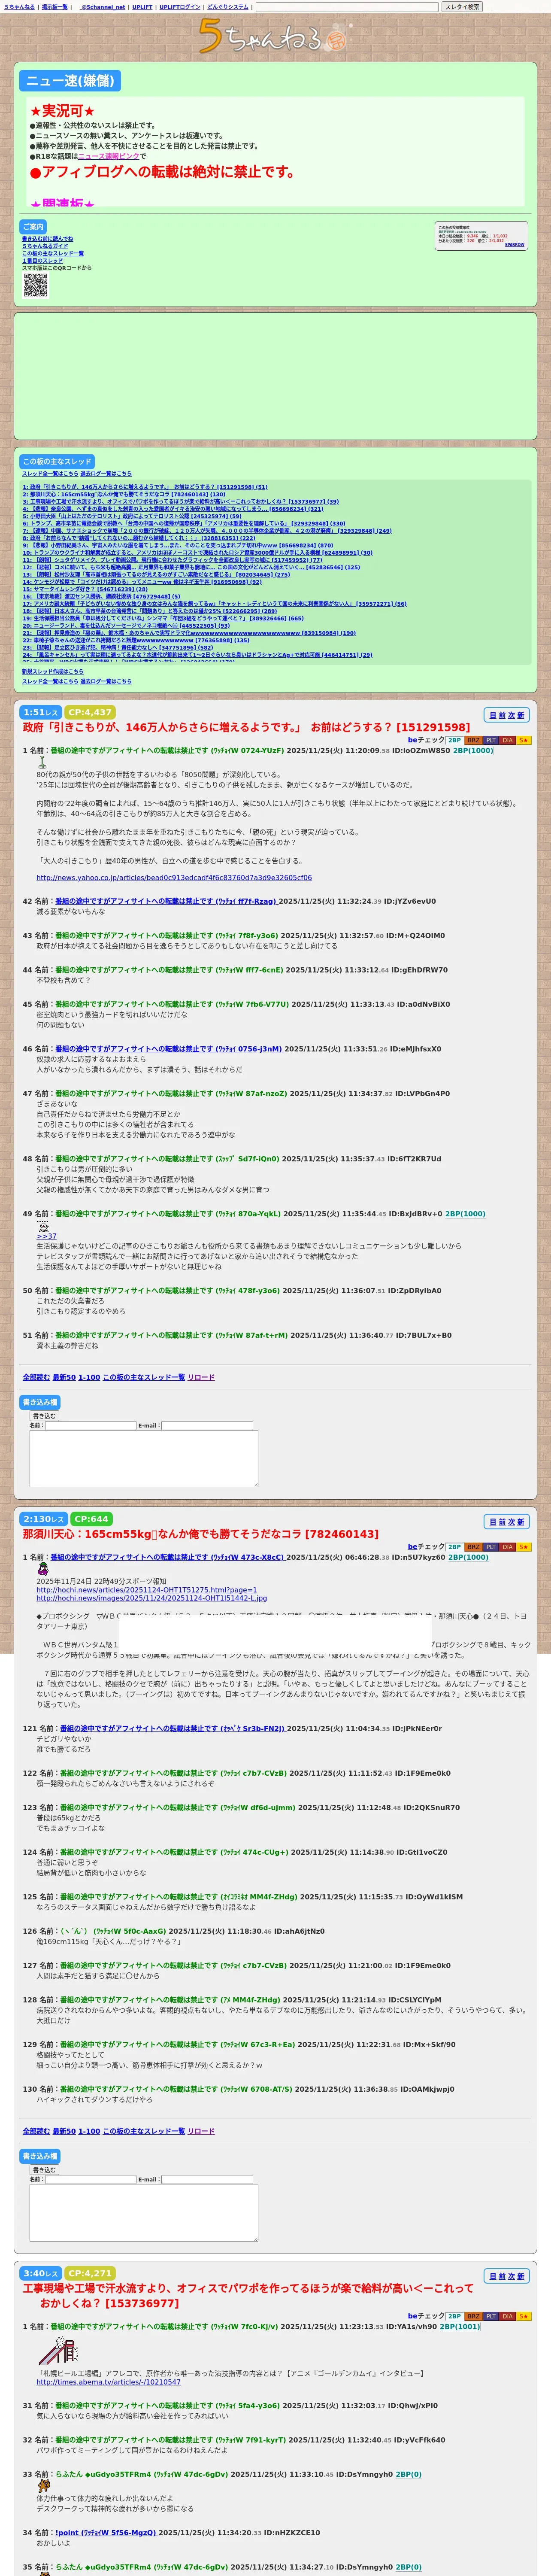The width and height of the screenshot is (551, 2576).
Task: Click the 書き込む submit button in the first thread form
Action: (x=44, y=1416)
